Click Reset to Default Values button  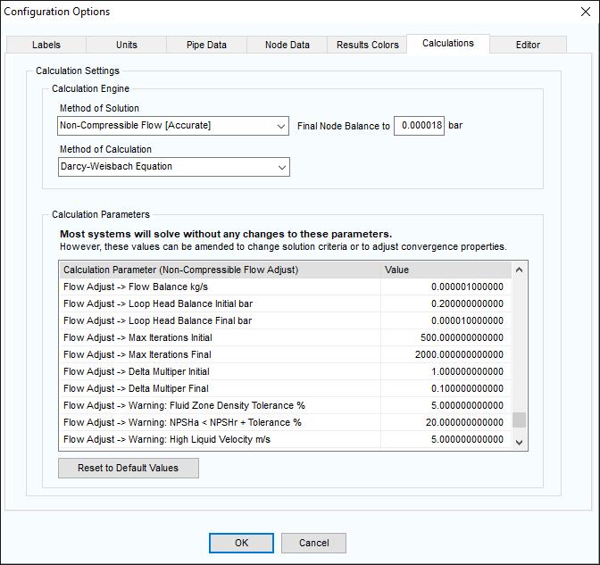click(129, 468)
